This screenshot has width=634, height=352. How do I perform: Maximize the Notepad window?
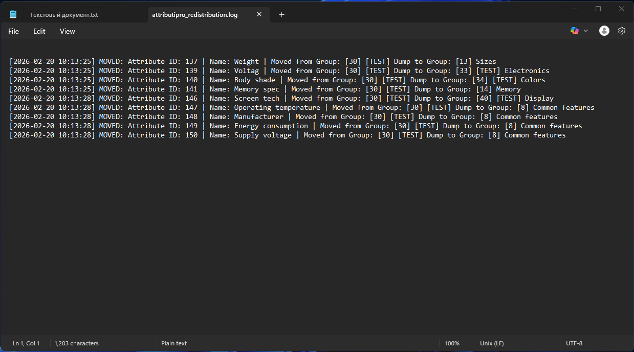(x=598, y=9)
